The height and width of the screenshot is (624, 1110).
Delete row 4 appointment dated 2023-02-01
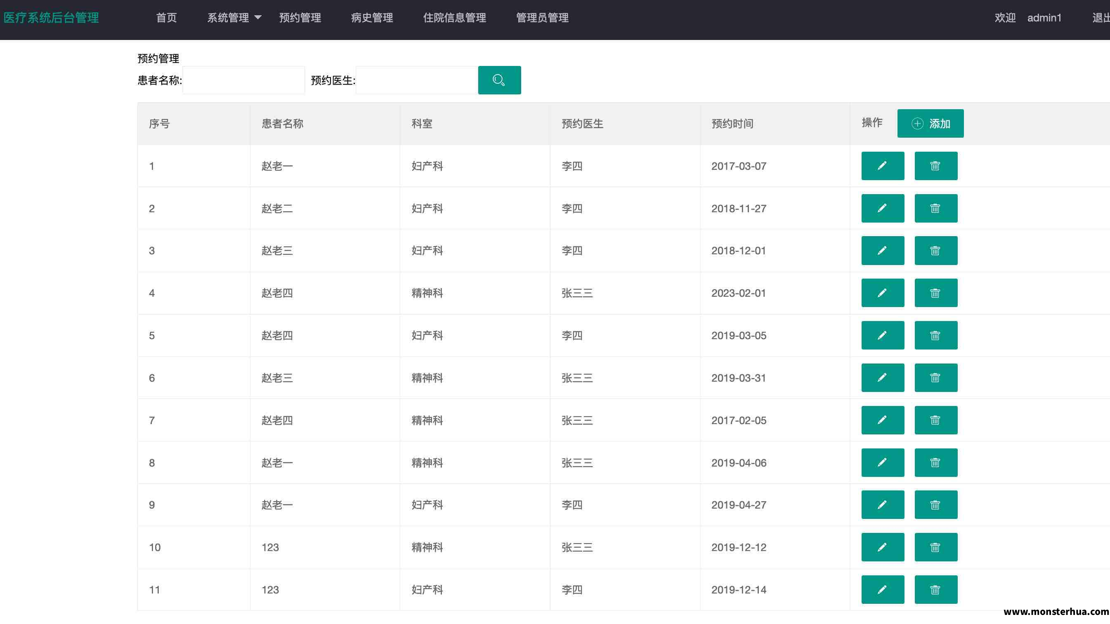[936, 293]
